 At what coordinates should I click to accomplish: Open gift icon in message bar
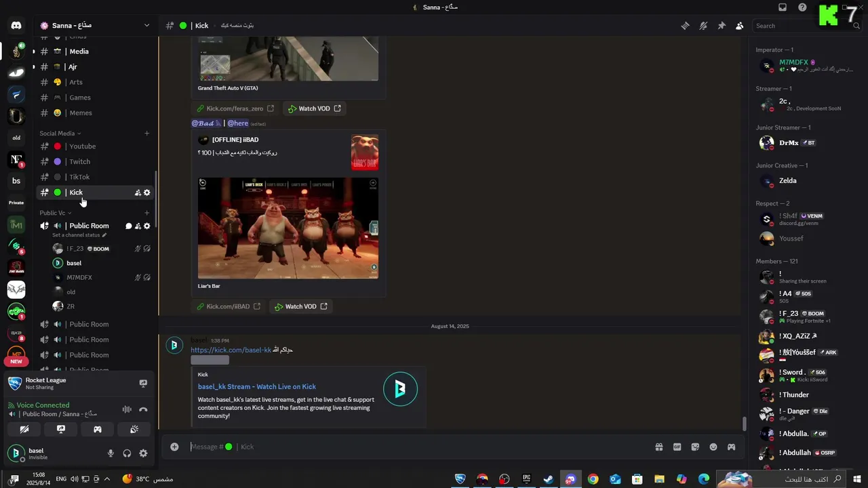point(658,447)
